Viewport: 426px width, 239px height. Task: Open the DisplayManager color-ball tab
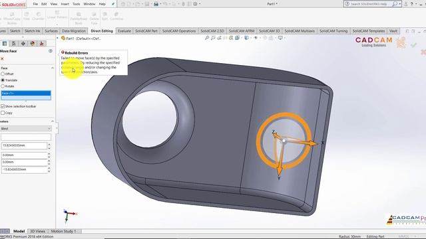tap(33, 43)
